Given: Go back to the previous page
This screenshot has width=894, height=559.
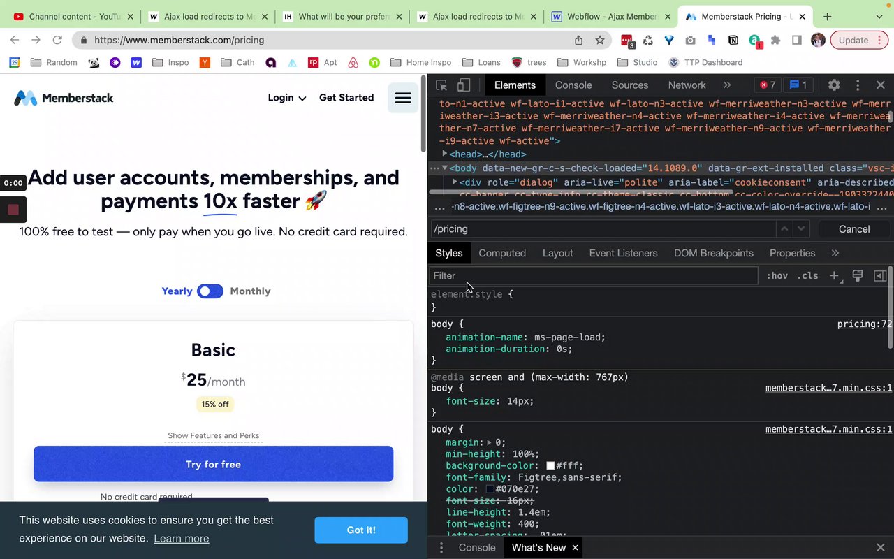Looking at the screenshot, I should 15,40.
